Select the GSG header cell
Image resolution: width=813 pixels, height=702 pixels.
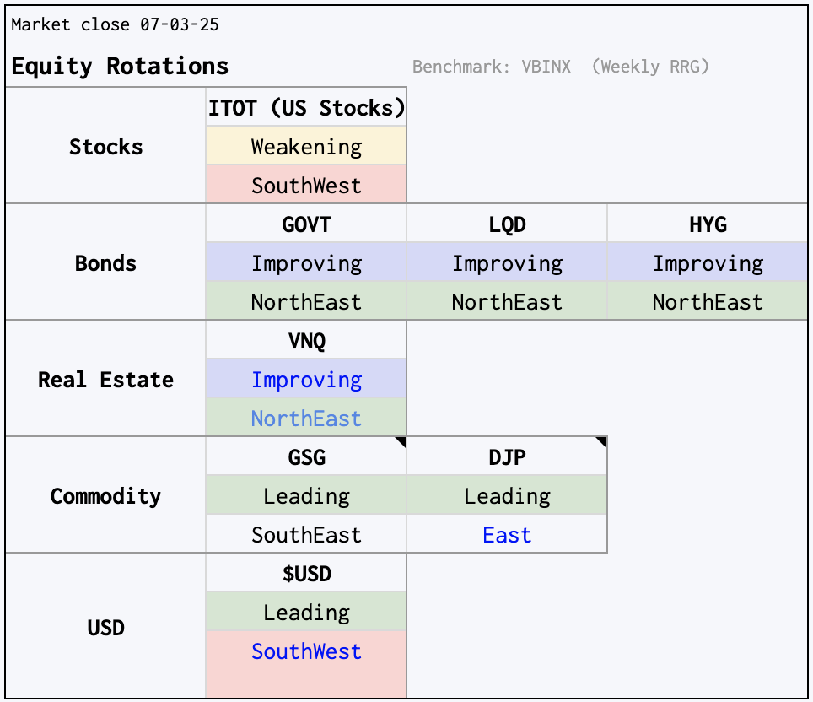tap(306, 456)
